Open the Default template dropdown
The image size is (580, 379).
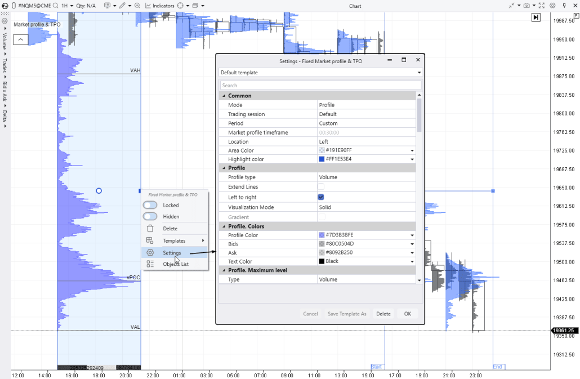click(320, 73)
